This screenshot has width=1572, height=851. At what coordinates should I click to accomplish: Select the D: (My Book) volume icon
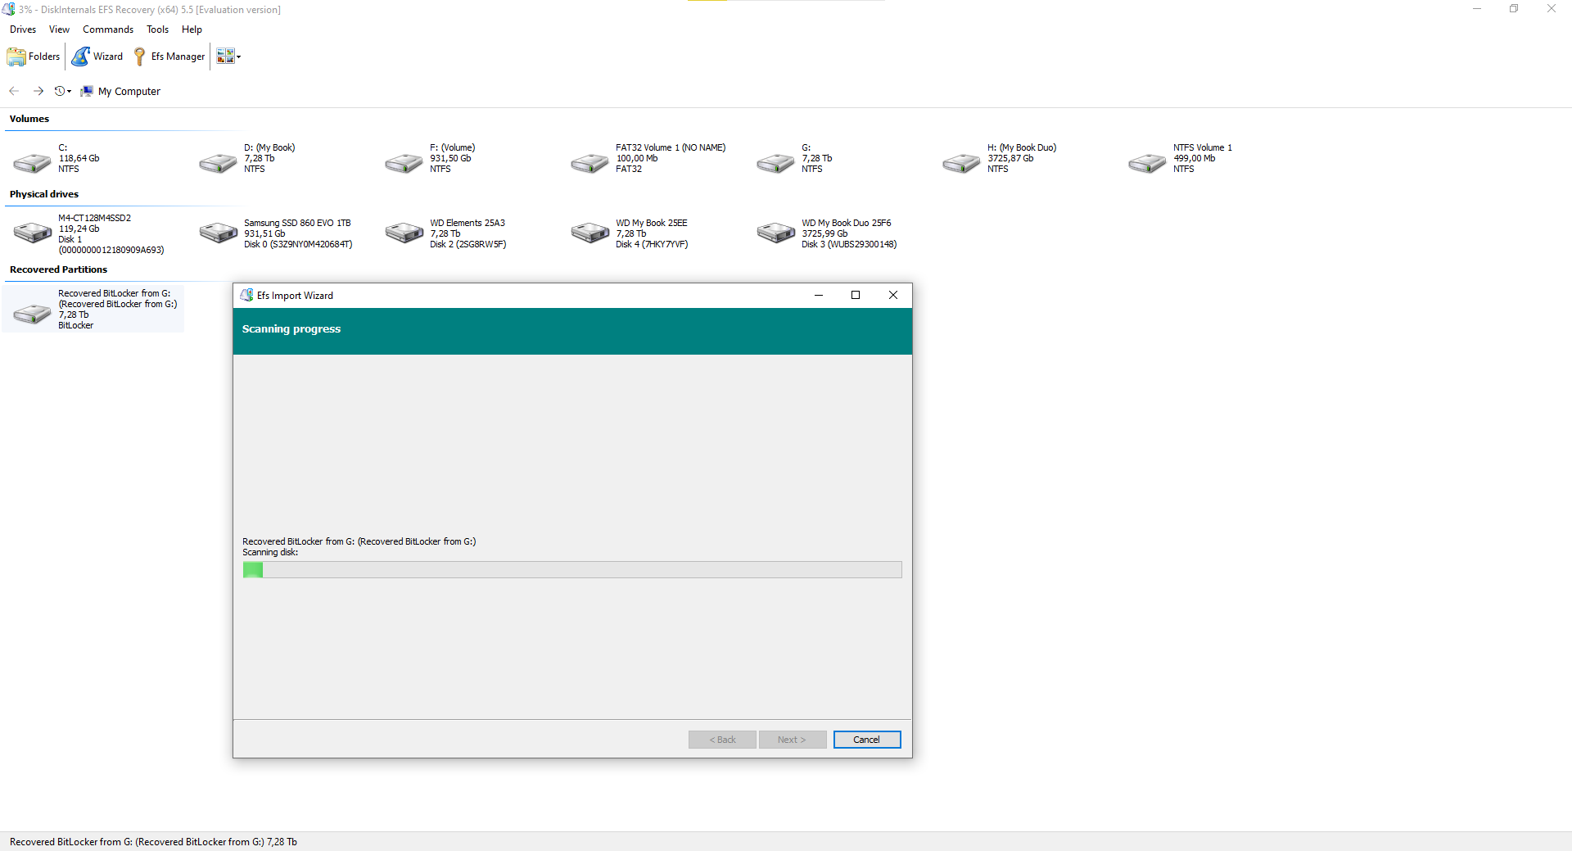(219, 163)
